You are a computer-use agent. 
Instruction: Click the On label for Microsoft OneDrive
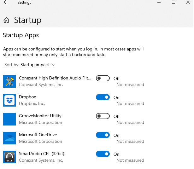coord(116,135)
